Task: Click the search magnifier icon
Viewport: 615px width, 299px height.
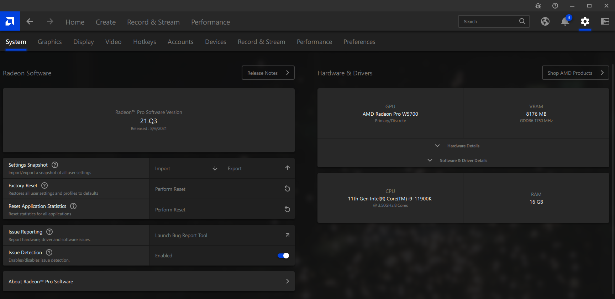Action: (x=522, y=21)
